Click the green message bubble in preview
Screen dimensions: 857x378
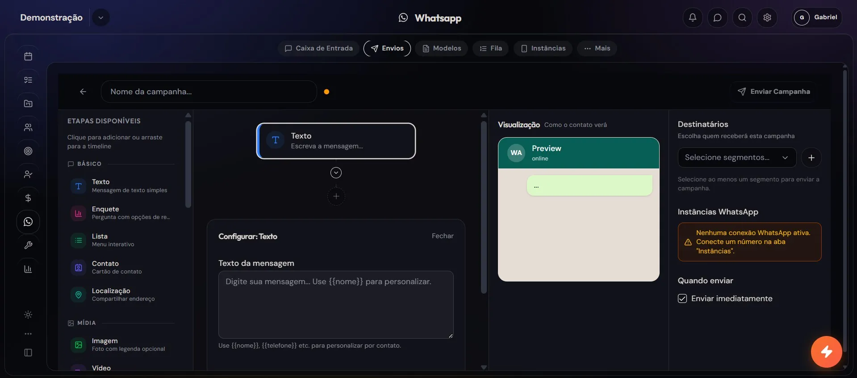tap(589, 185)
